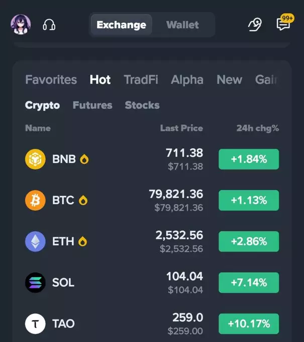Tap the TAO coin logo
Image resolution: width=304 pixels, height=342 pixels.
tap(35, 324)
